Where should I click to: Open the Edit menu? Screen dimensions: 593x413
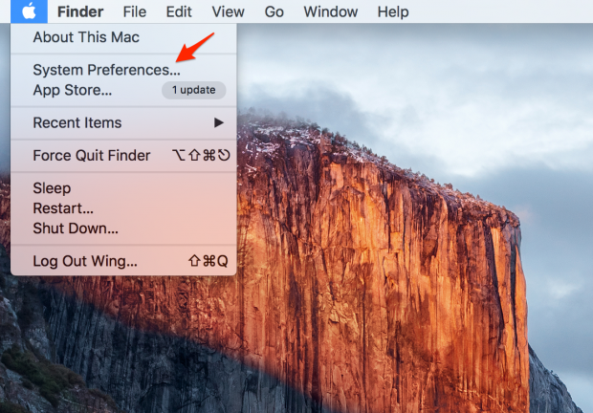coord(178,12)
